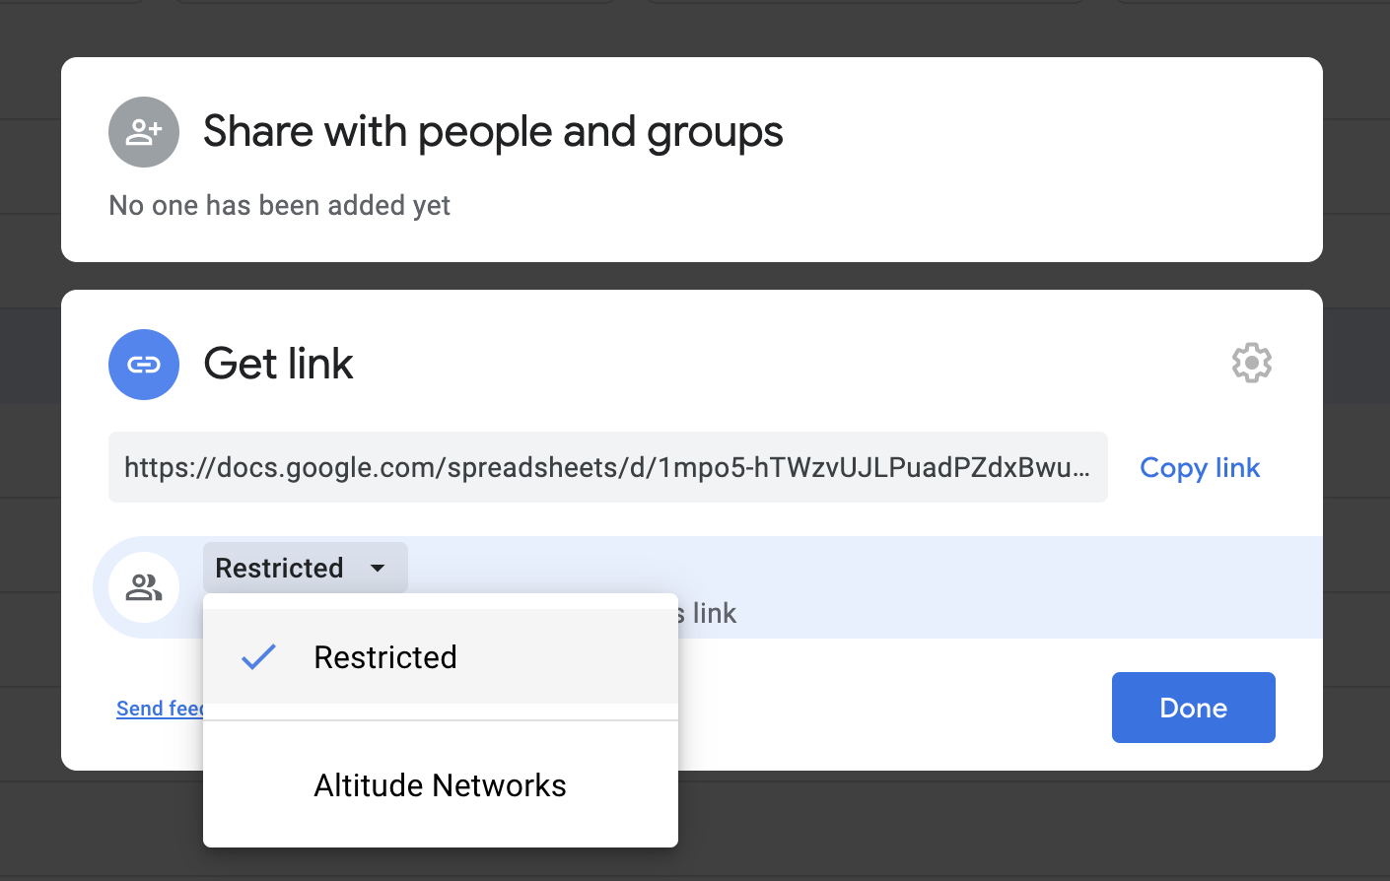Click the Share with people and groups heading

[493, 132]
